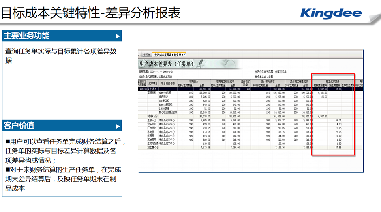Select the 直接人工 cost row
The width and height of the screenshot is (381, 212).
pos(152,121)
